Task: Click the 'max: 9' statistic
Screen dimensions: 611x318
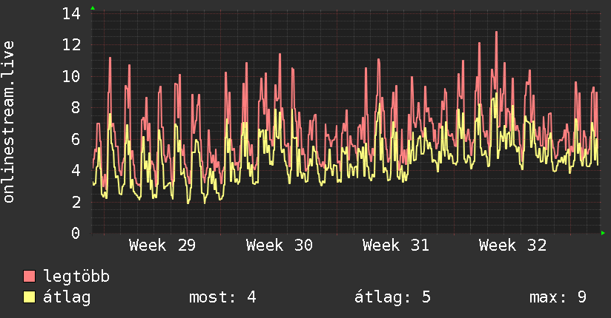Action: click(x=558, y=297)
